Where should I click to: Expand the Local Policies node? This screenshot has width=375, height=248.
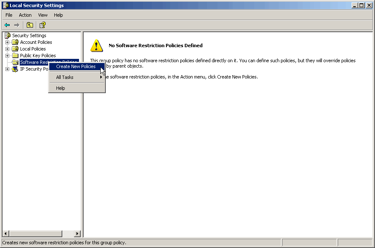[x=7, y=49]
